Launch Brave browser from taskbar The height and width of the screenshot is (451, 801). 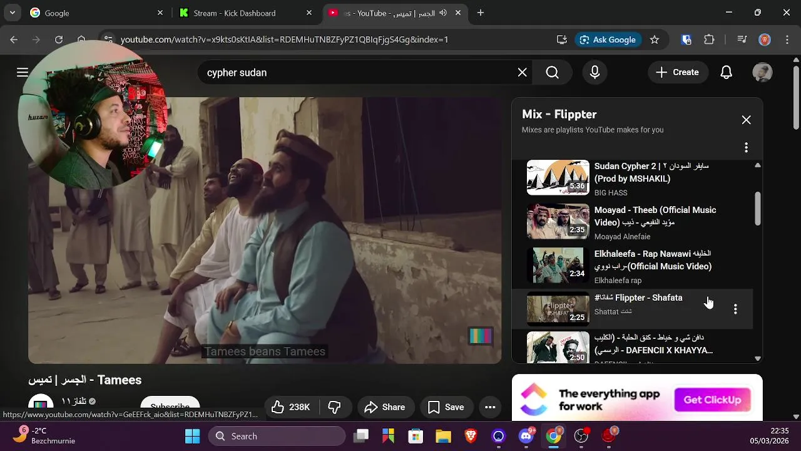point(471,436)
